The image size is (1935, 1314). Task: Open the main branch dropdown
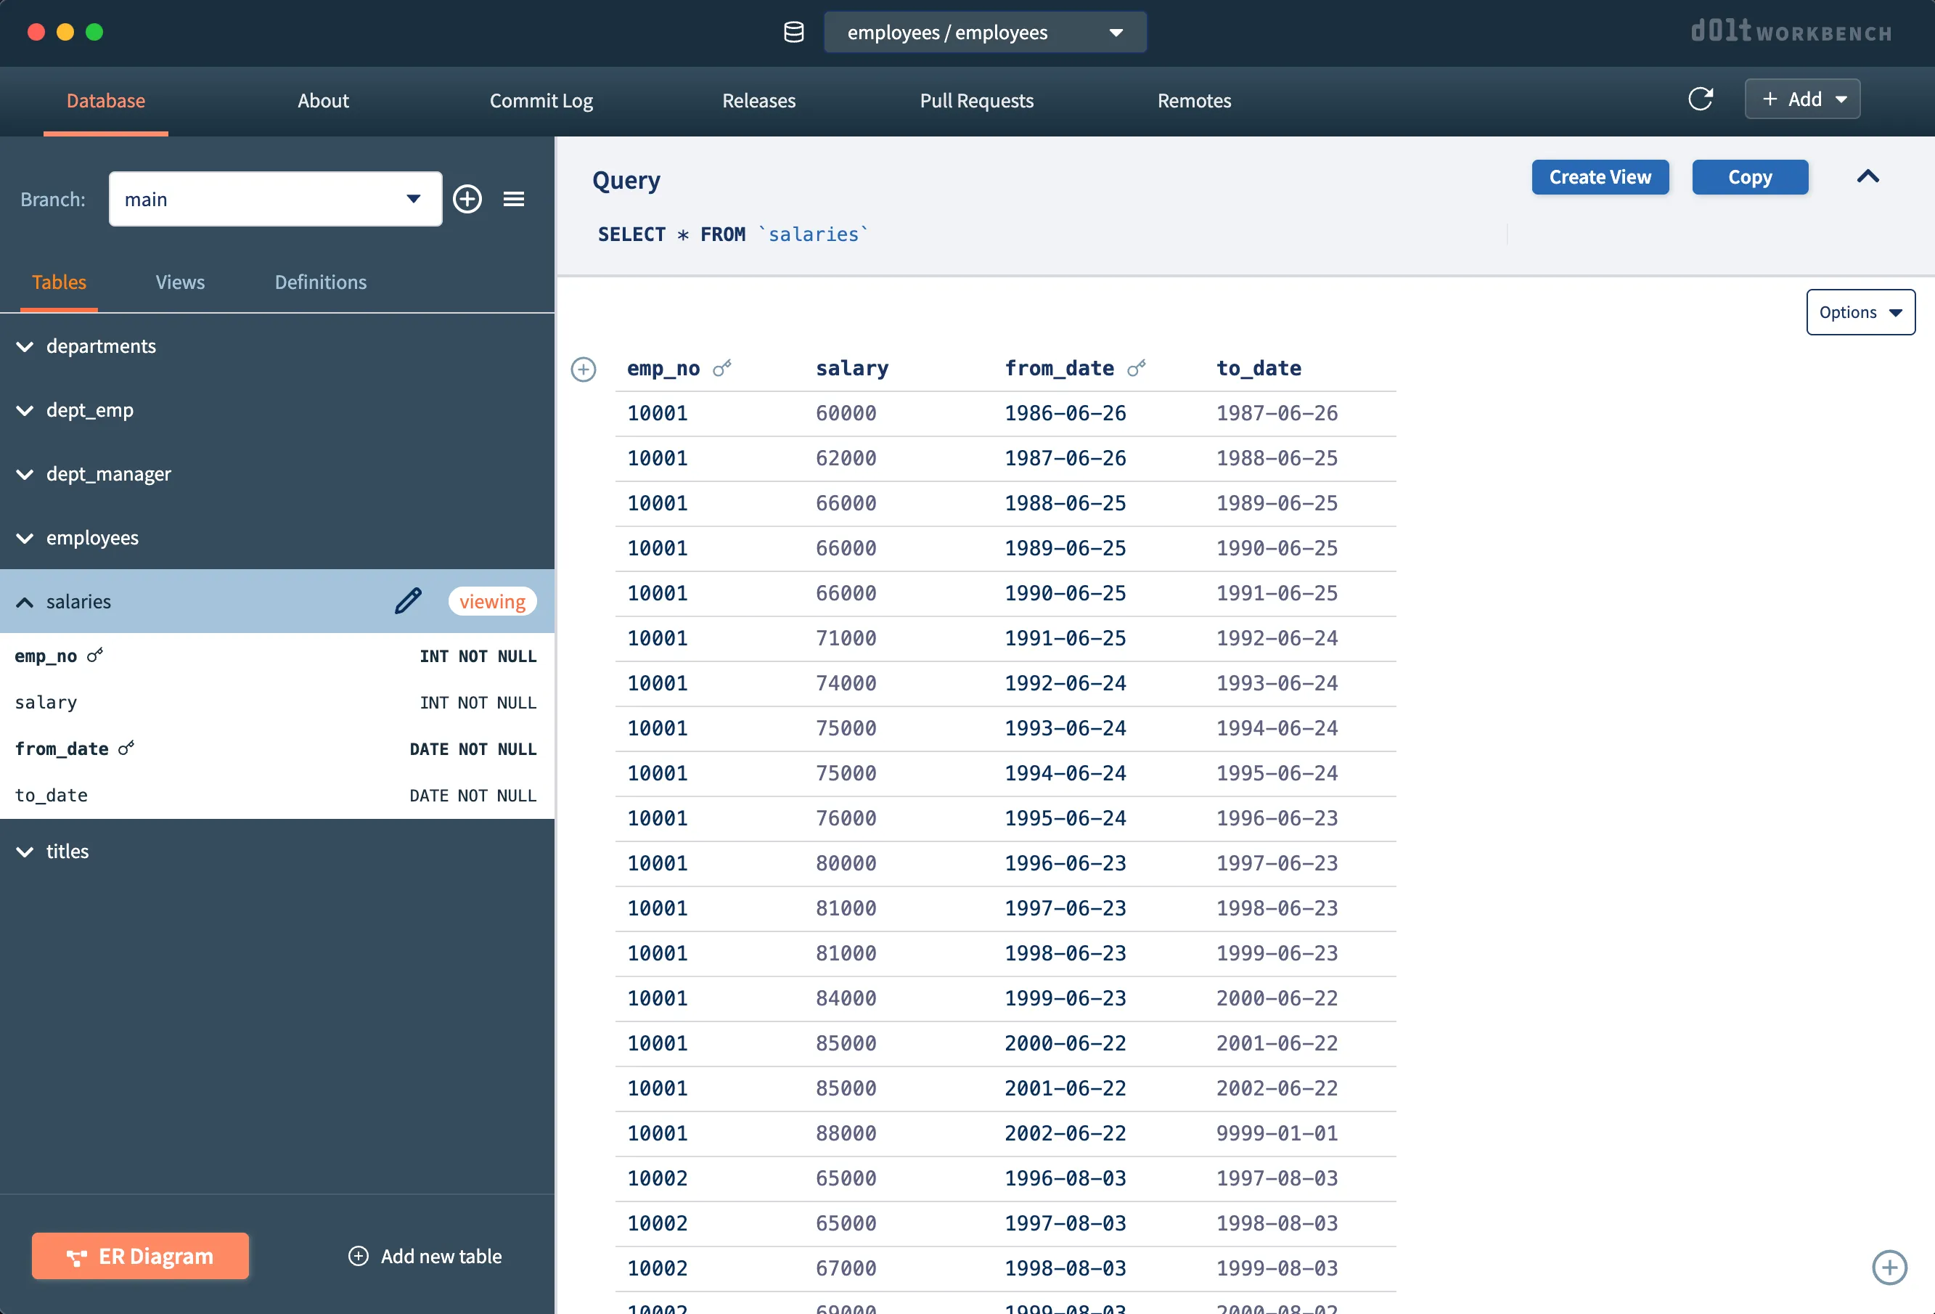coord(275,199)
